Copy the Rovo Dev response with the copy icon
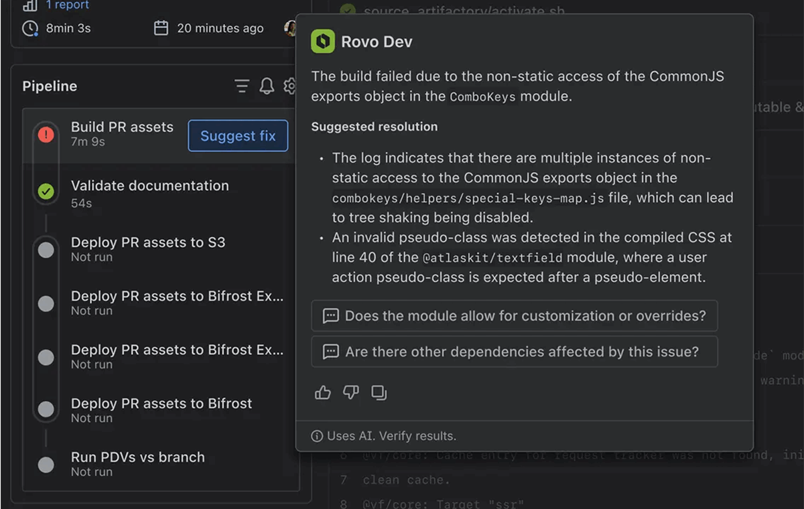Viewport: 804px width, 509px height. point(379,392)
